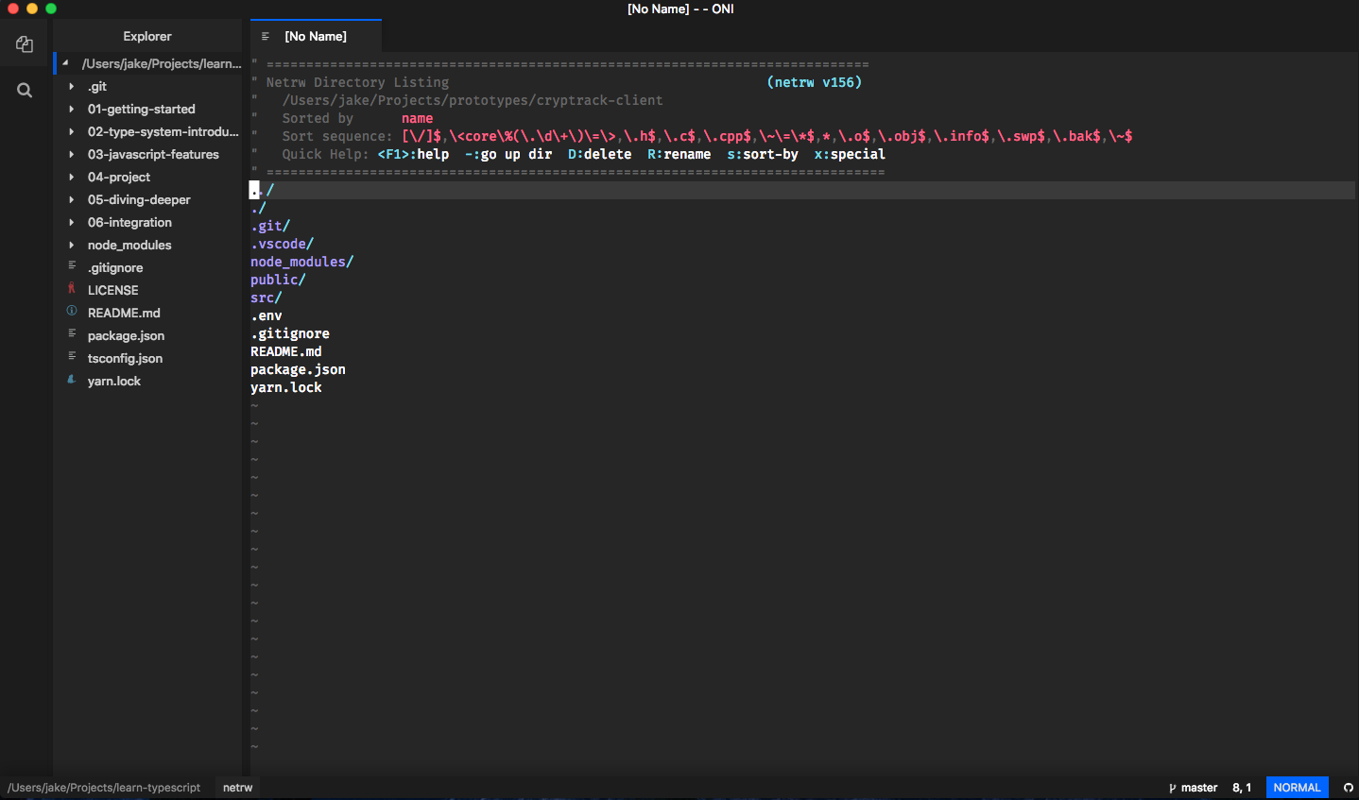Open LICENSE file in Explorer
1359x800 pixels.
coord(112,290)
